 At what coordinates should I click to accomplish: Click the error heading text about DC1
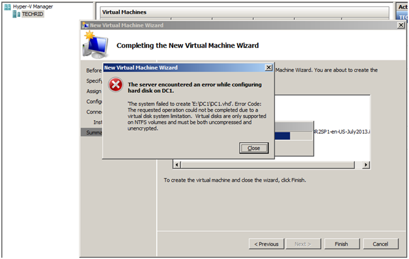[195, 88]
